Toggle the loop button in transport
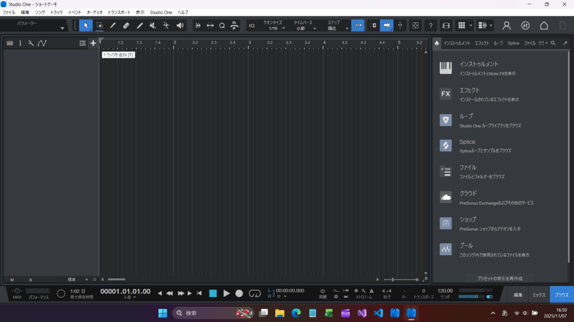The image size is (574, 322). pos(255,293)
